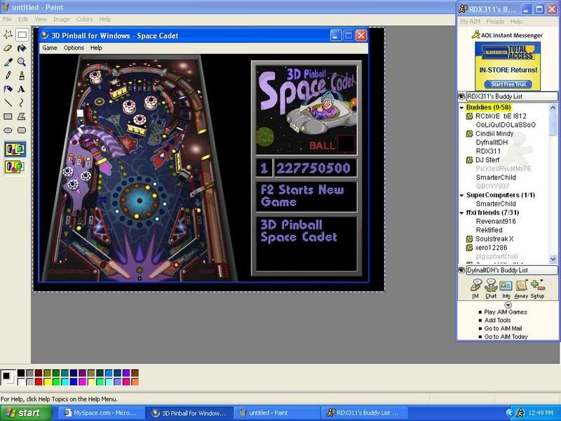Open the AIM Chat icon

(x=491, y=288)
